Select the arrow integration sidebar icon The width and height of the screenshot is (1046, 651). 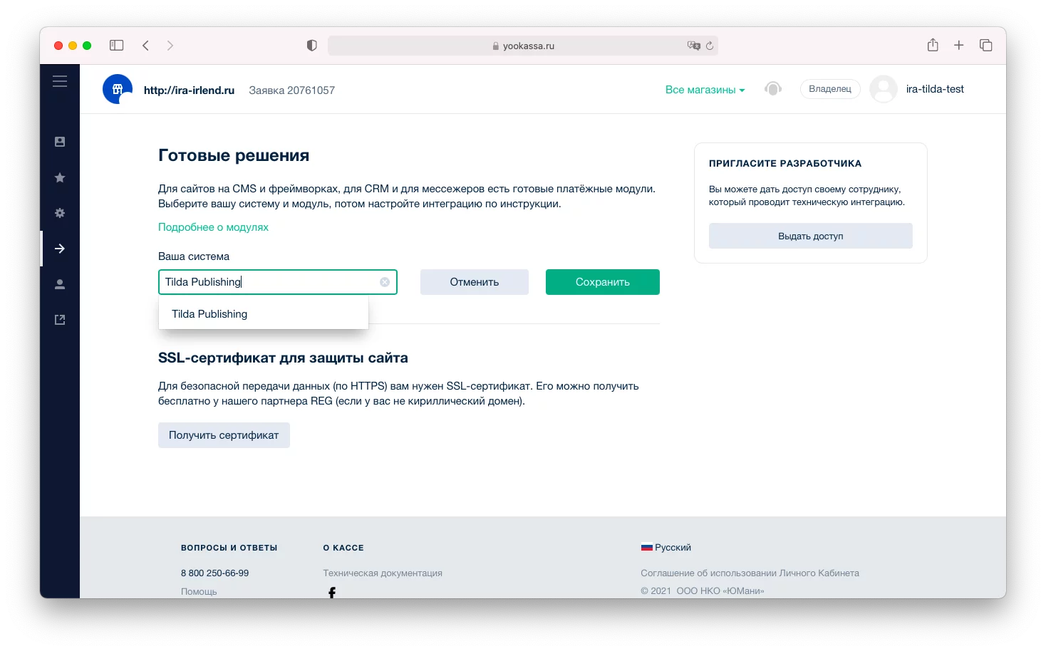[60, 249]
